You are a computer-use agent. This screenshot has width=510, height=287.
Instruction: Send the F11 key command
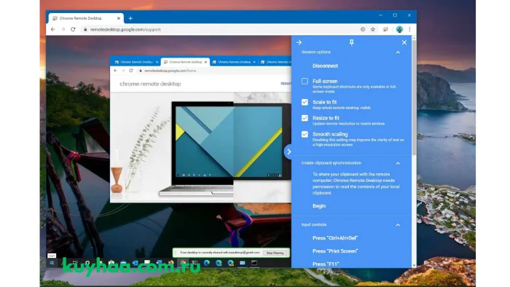326,264
